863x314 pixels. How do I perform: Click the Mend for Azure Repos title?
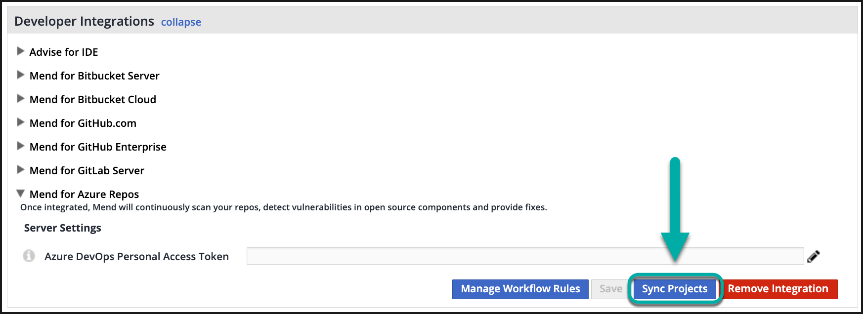pyautogui.click(x=84, y=194)
